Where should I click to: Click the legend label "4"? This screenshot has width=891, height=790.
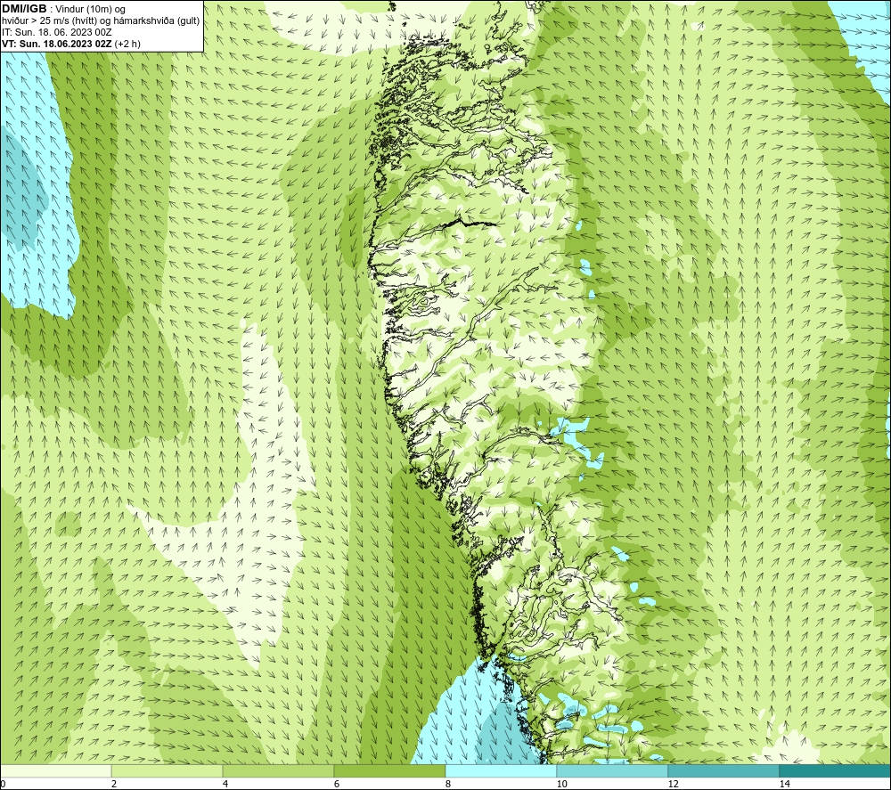[x=225, y=784]
